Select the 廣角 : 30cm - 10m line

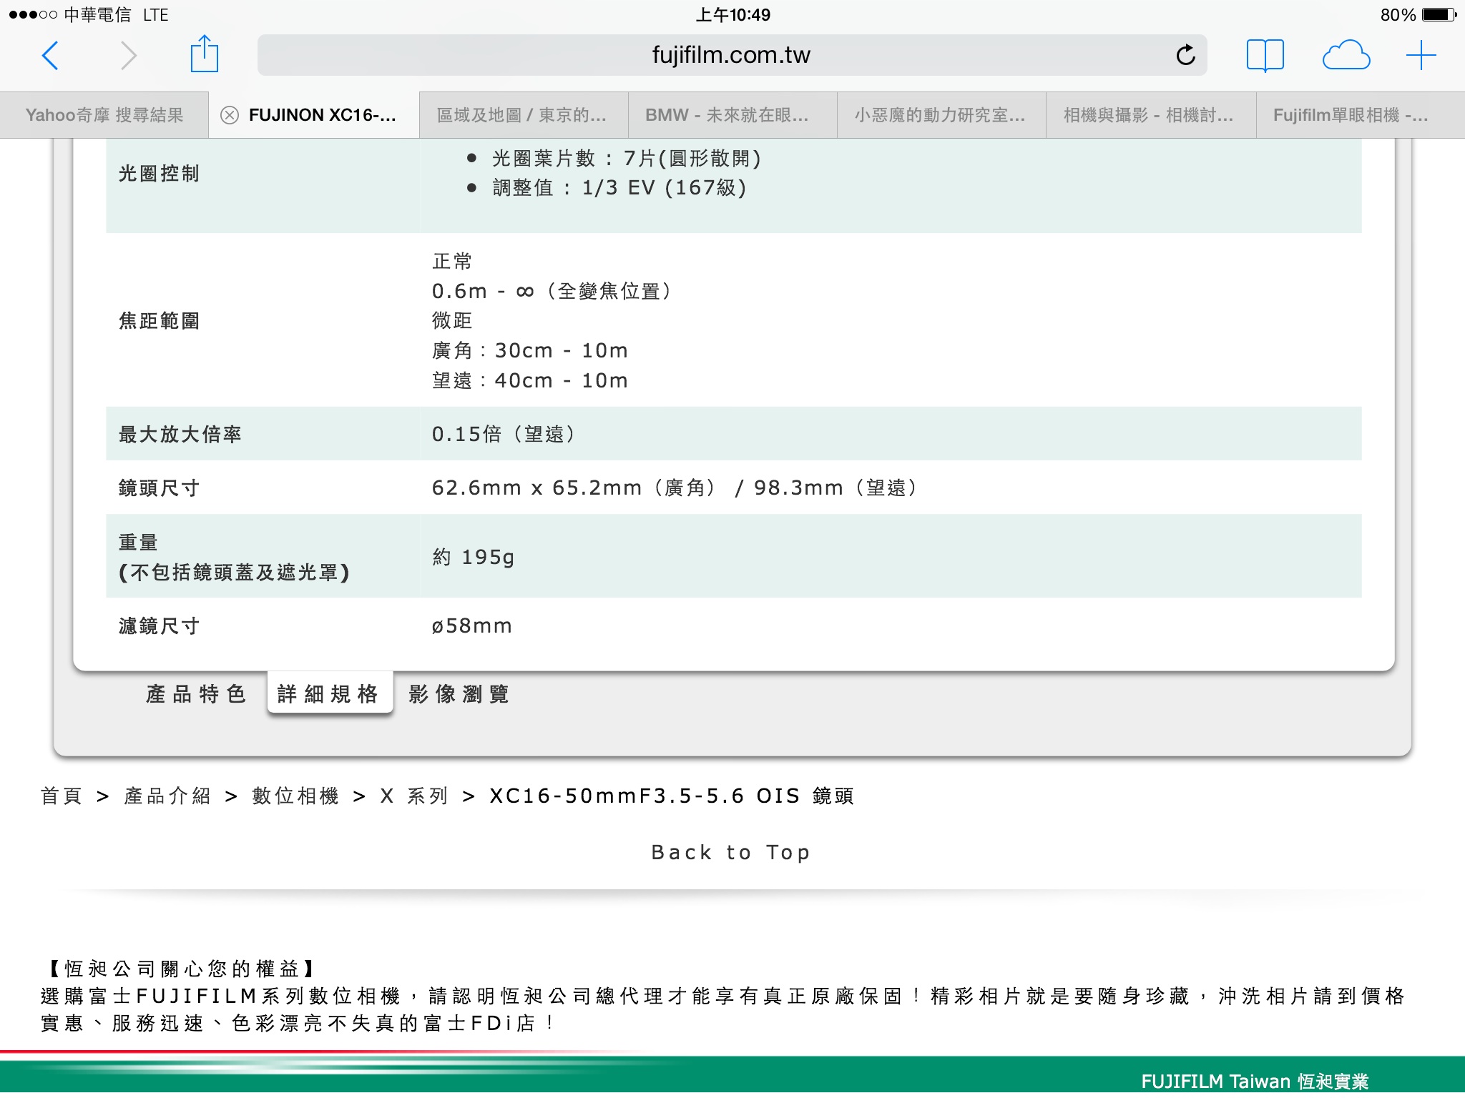530,350
